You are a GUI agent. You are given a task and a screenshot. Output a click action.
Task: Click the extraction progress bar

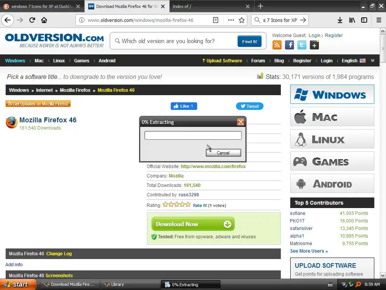(193, 136)
